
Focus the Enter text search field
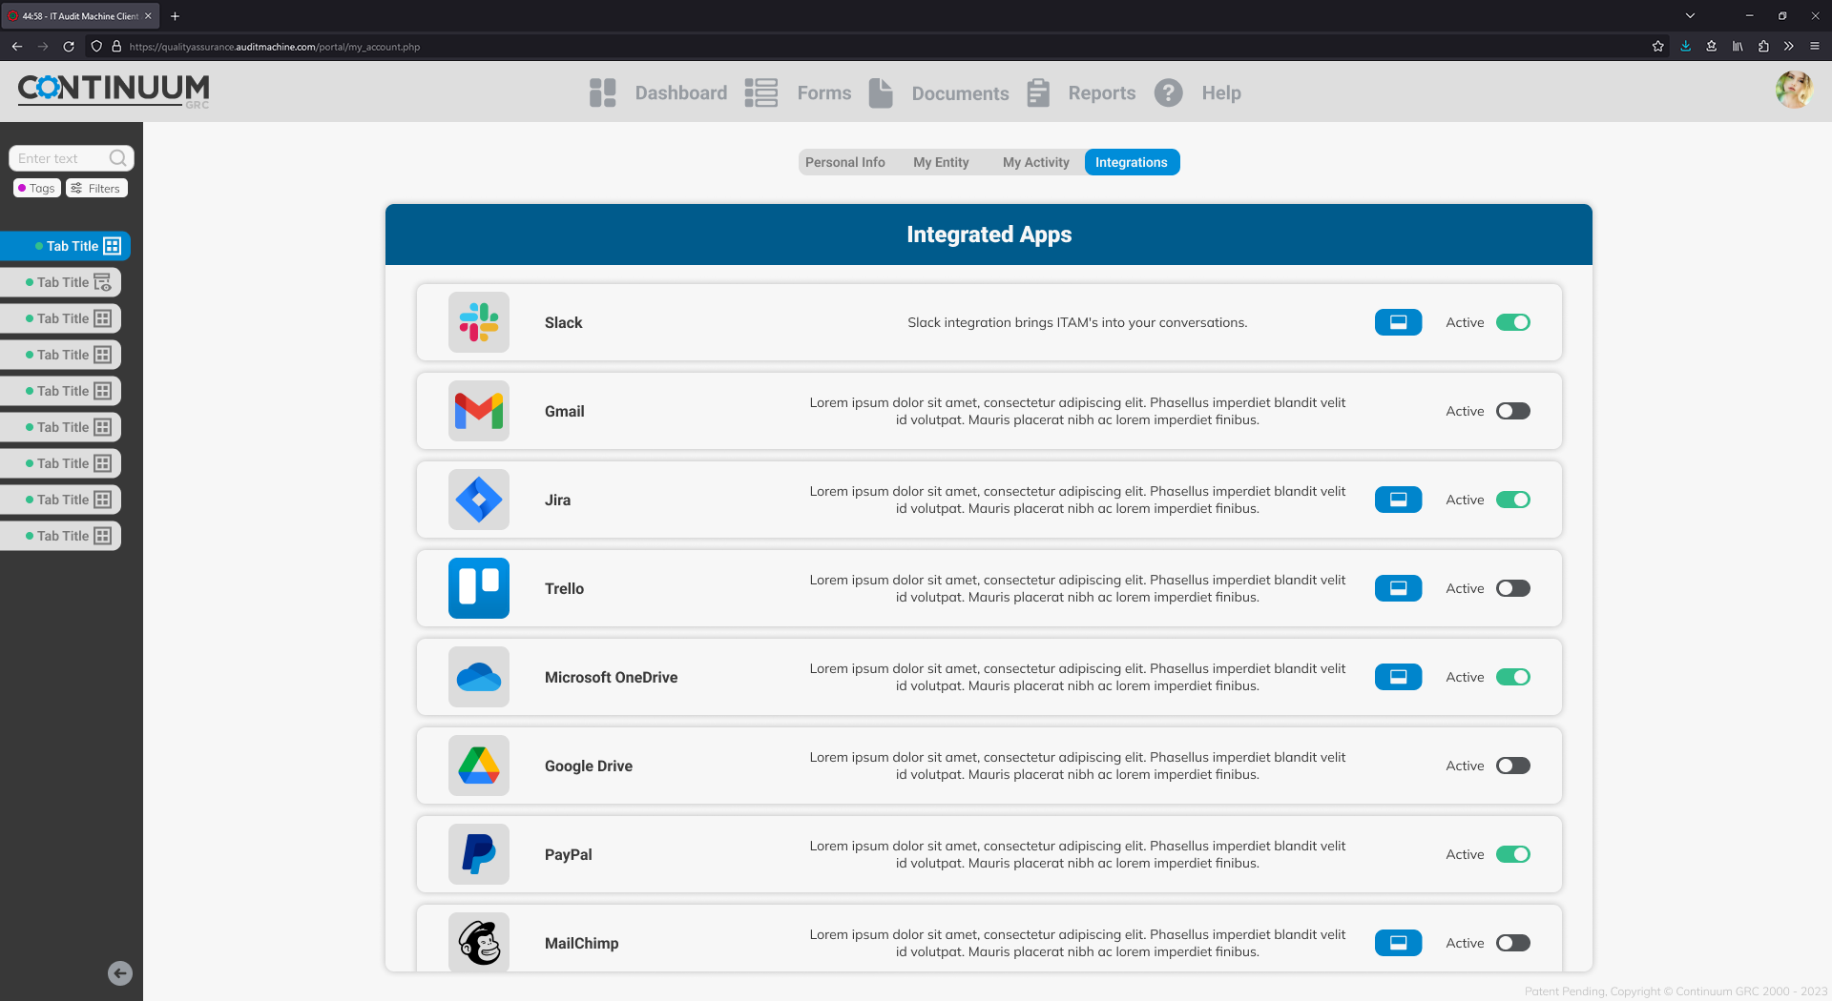tap(59, 158)
